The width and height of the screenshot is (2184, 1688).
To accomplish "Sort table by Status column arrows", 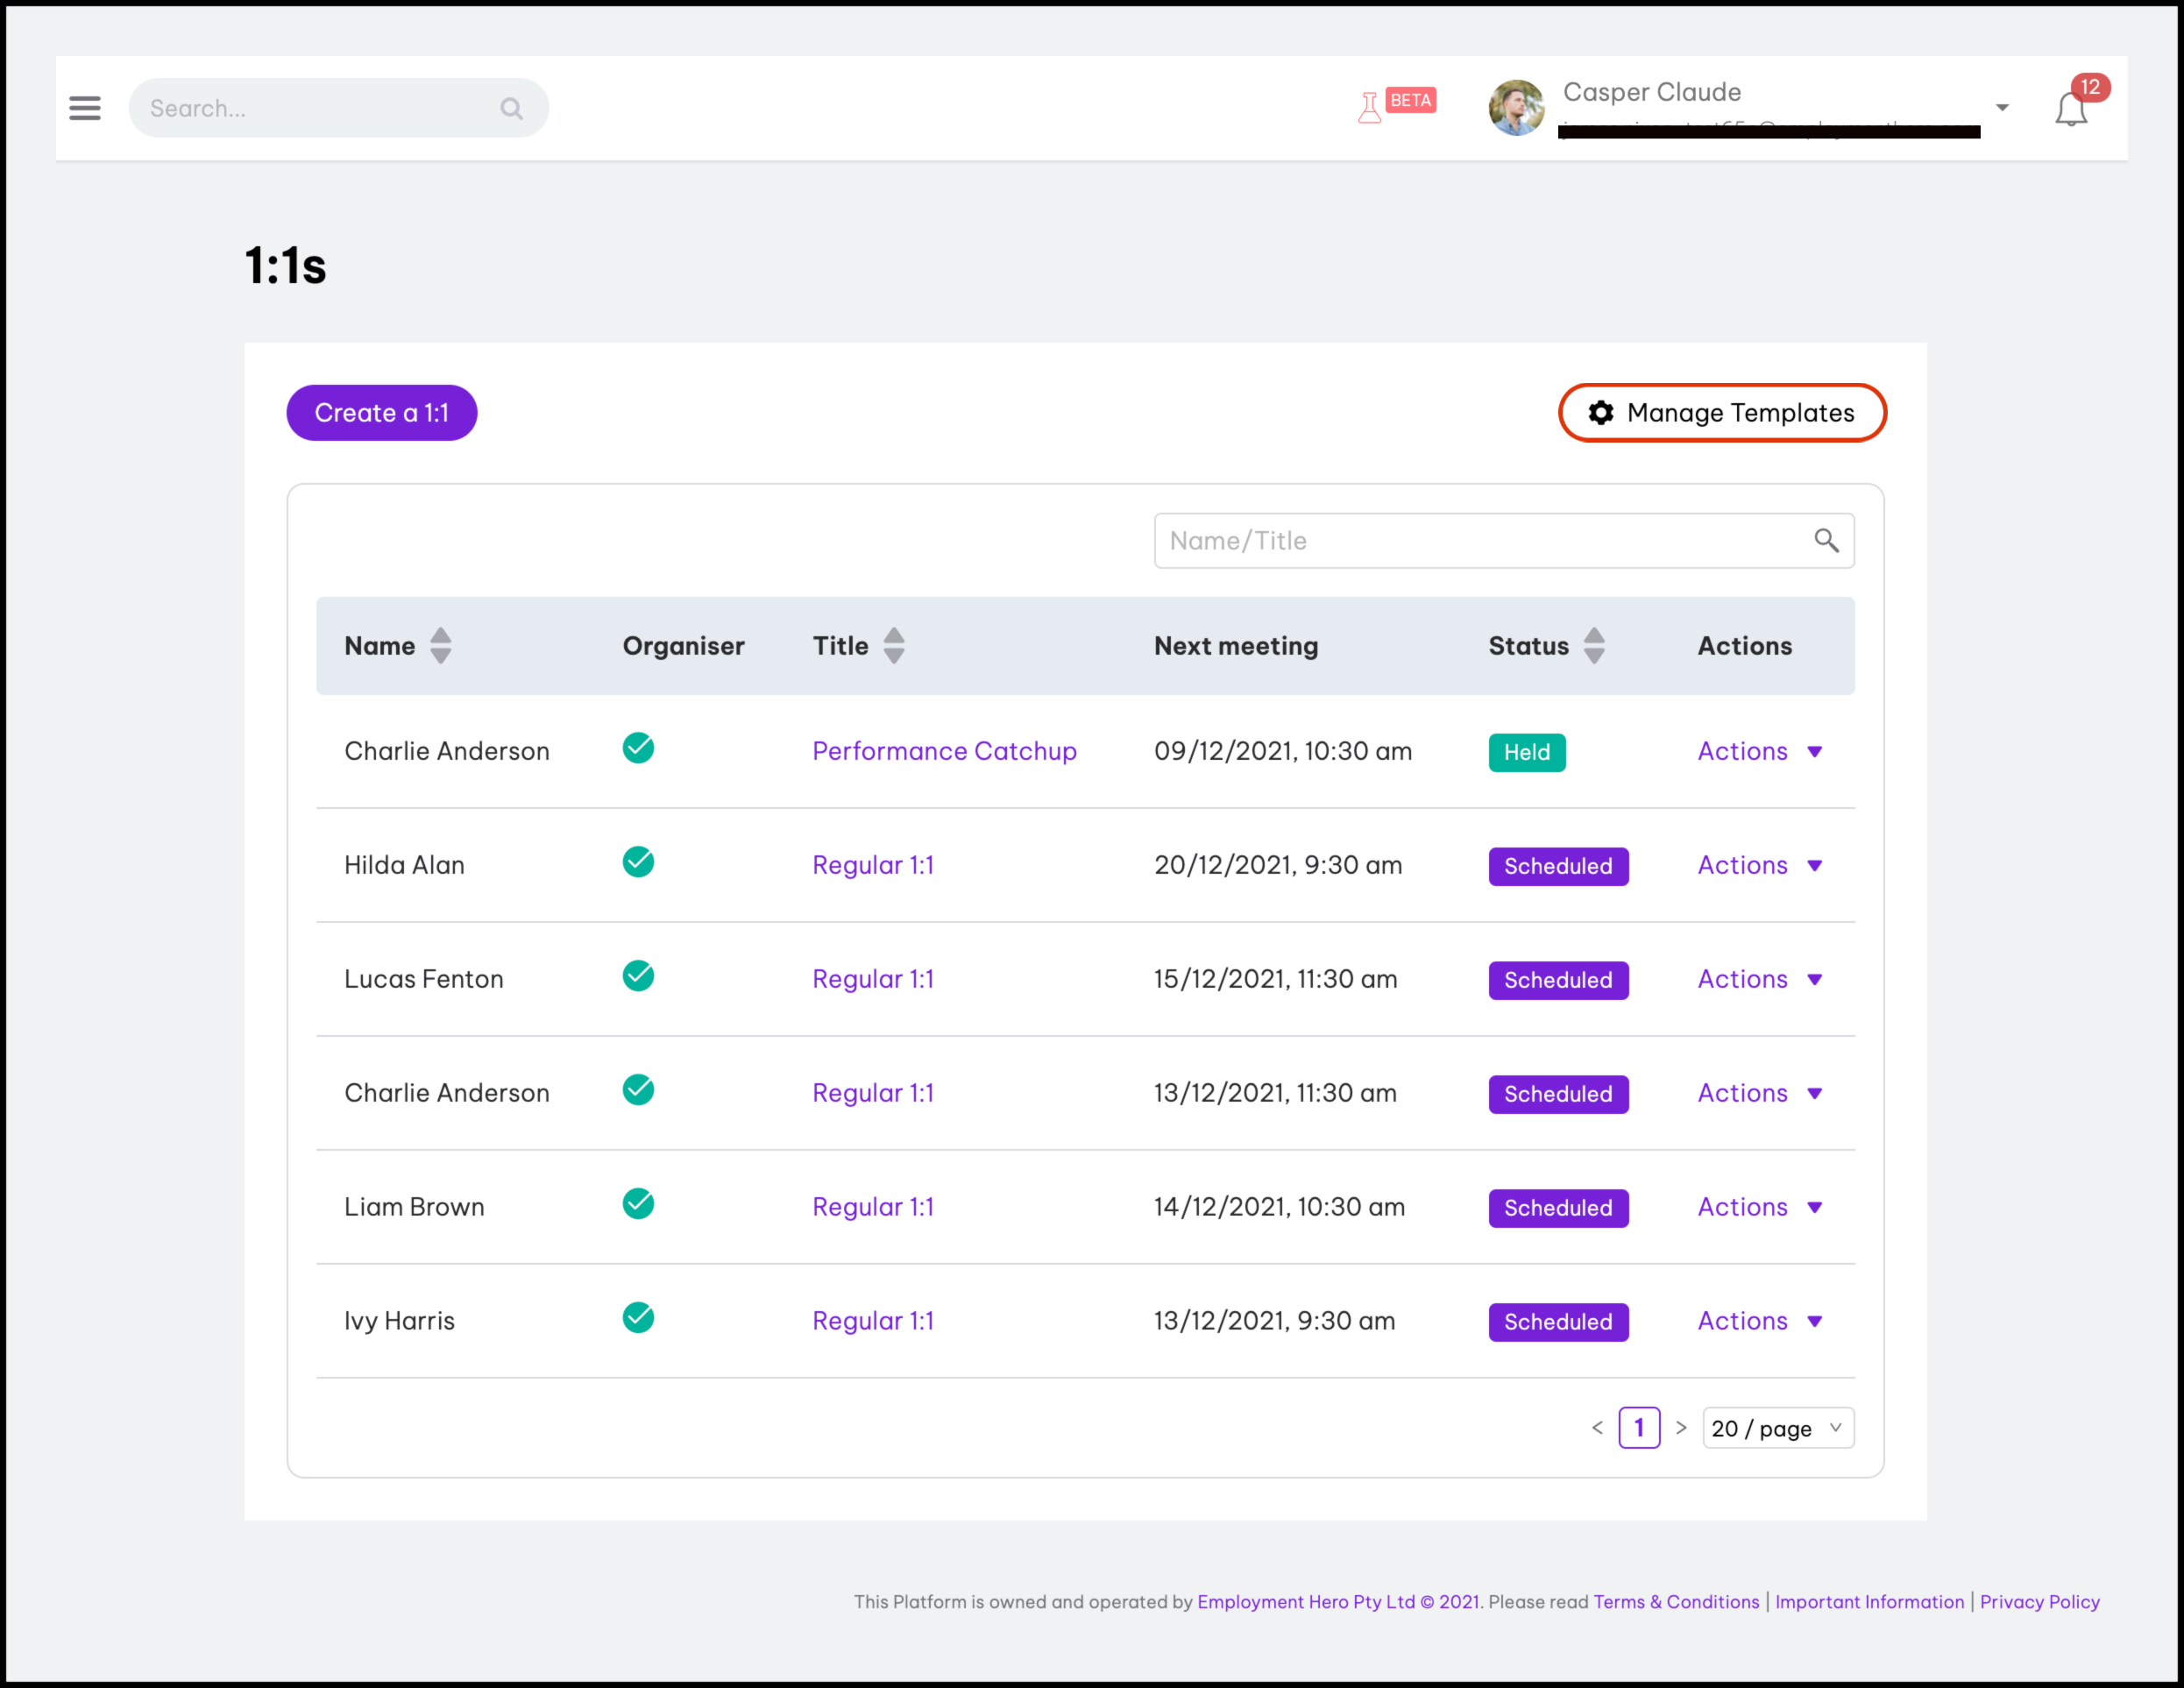I will click(1594, 646).
